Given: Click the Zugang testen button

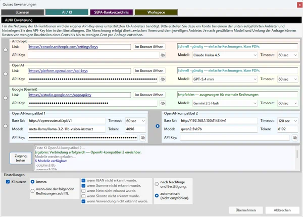Looking at the screenshot, I should coord(21,158).
